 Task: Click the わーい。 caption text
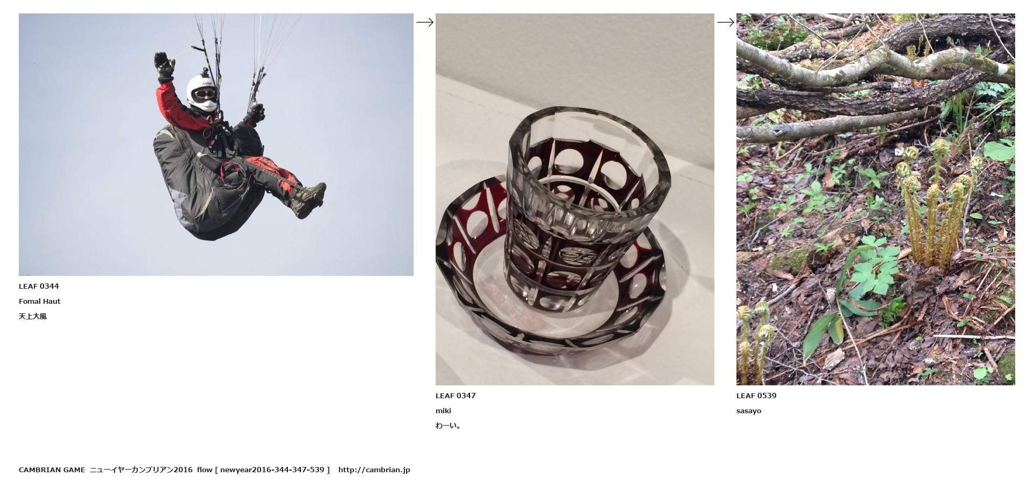tap(449, 426)
